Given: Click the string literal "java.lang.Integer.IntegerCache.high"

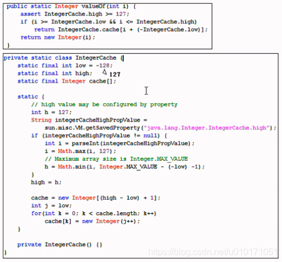Looking at the screenshot, I should 207,128.
